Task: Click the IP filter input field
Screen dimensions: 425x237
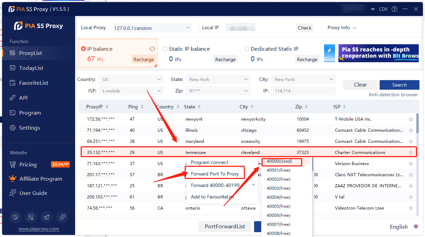Action: point(303,91)
